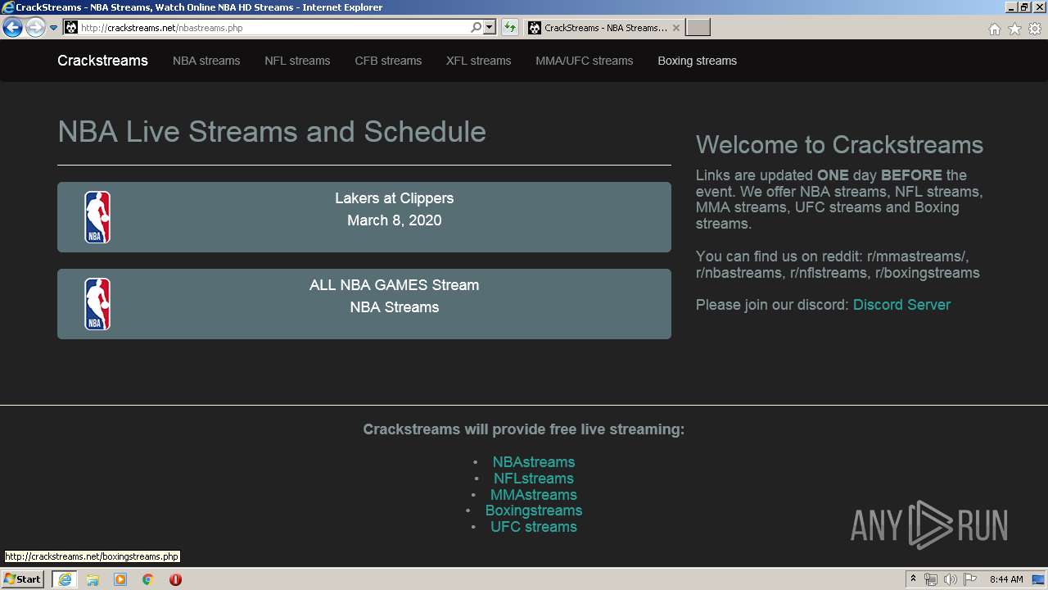Click the Crackstreams brand logo link

tap(102, 61)
